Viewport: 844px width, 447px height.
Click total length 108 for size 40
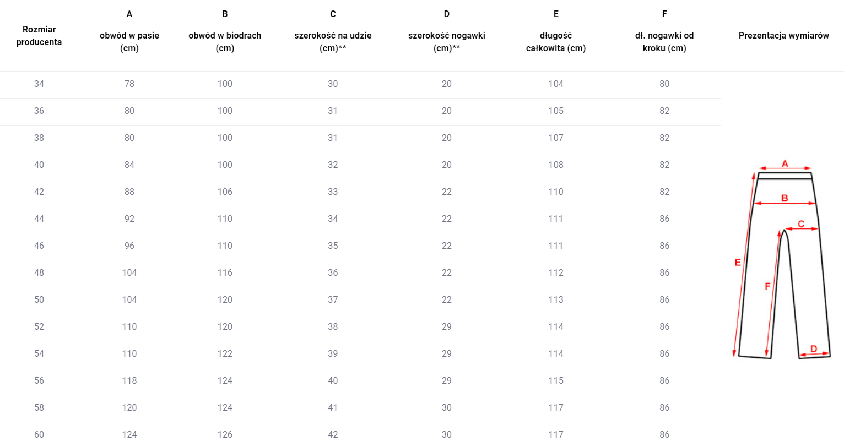(x=556, y=165)
